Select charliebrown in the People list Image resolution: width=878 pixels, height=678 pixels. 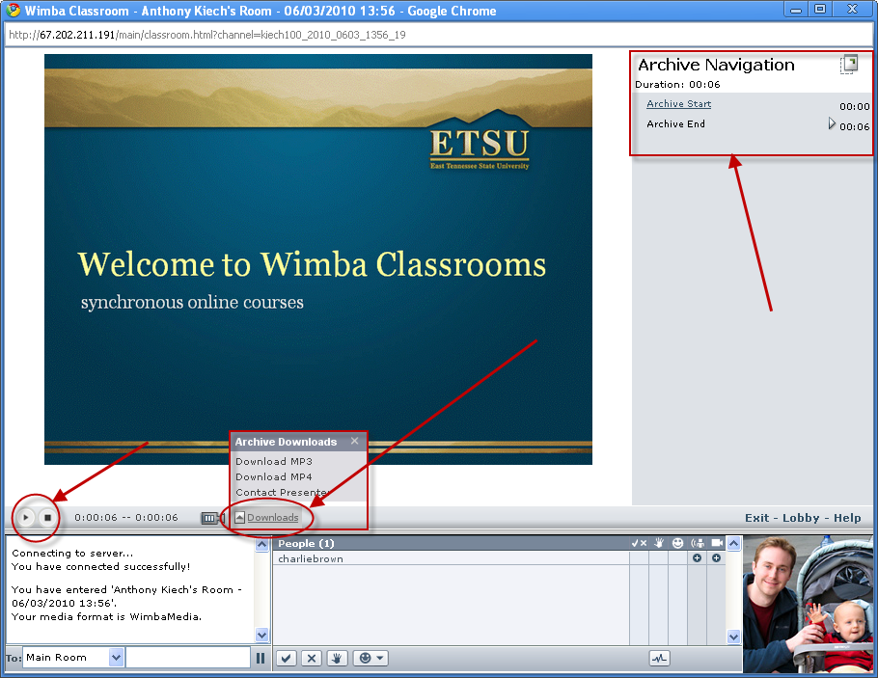point(311,558)
